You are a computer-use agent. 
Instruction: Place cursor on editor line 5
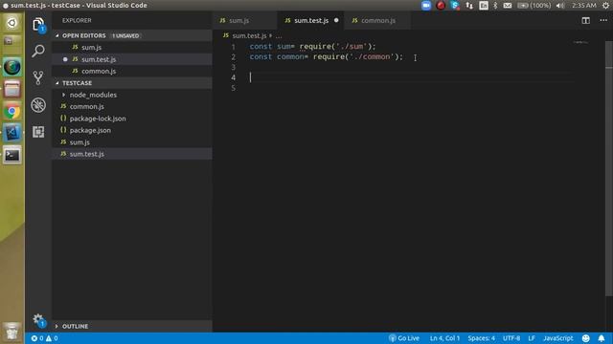[x=411, y=88]
